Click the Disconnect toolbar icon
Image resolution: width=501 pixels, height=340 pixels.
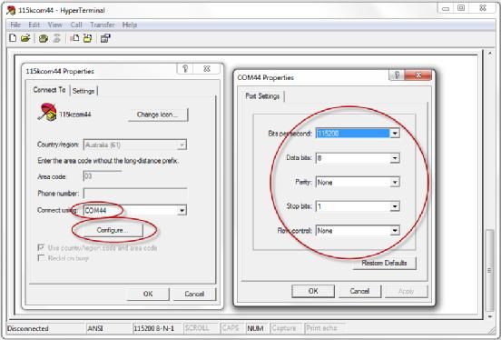[57, 38]
